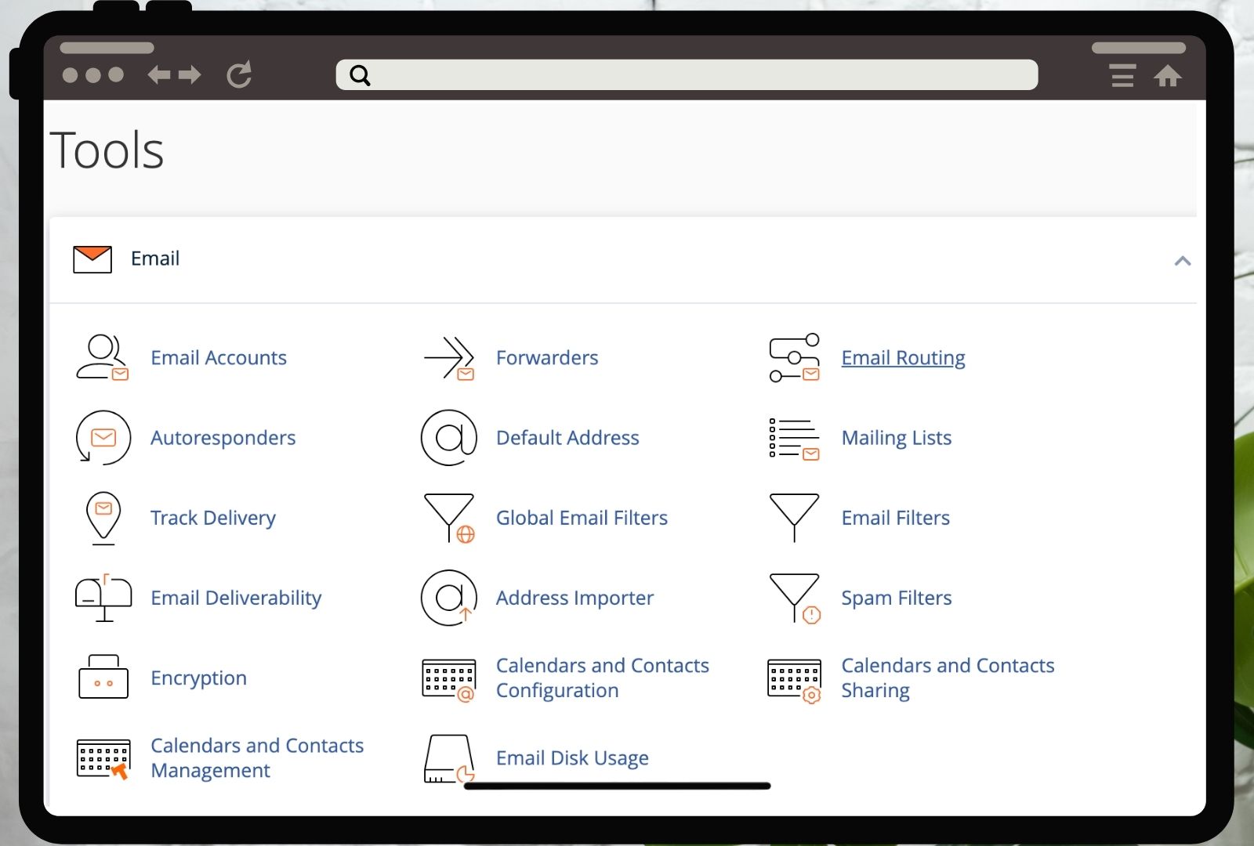
Task: Click the Global Email Filters funnel icon
Action: click(x=449, y=518)
